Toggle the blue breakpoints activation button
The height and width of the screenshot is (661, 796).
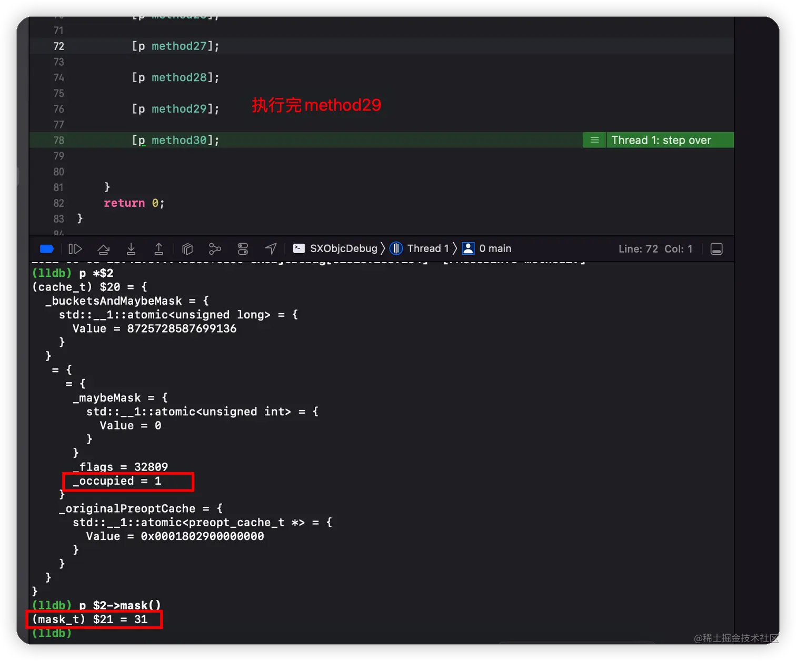(x=47, y=249)
